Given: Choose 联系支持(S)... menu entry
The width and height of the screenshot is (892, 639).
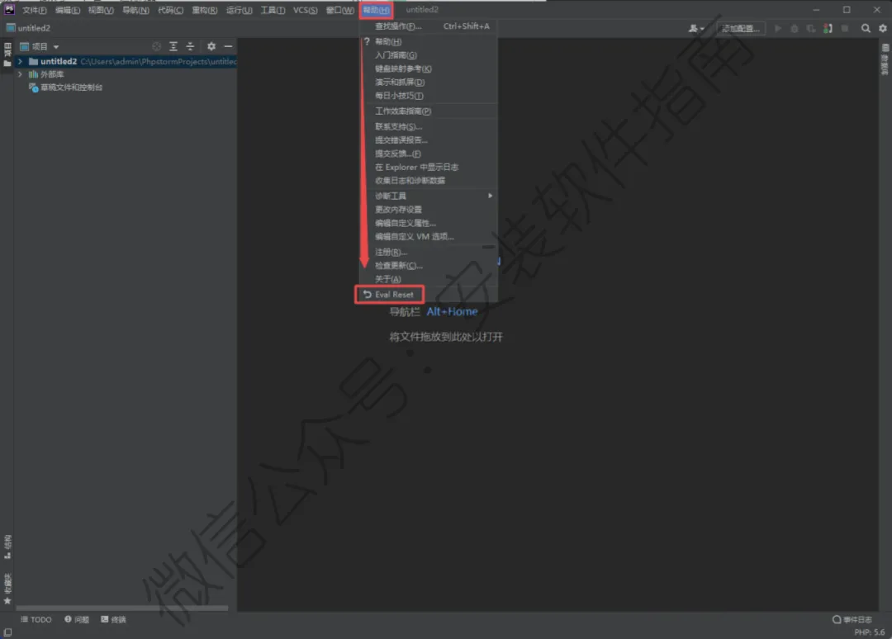Looking at the screenshot, I should click(429, 127).
